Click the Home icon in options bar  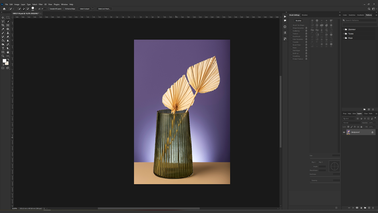click(x=4, y=9)
